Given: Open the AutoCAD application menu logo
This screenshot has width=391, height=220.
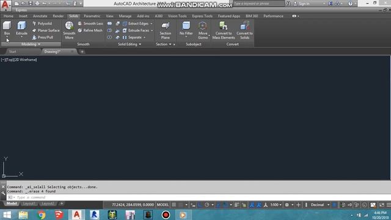Looking at the screenshot, I should (x=5, y=5).
